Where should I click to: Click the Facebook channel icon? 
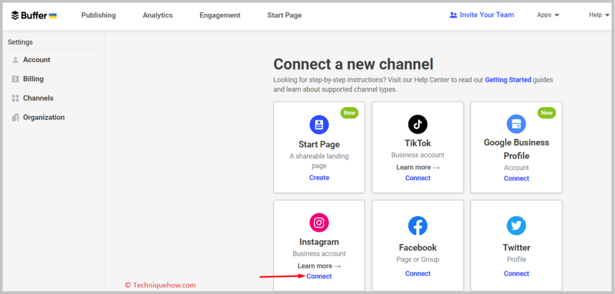pyautogui.click(x=418, y=226)
